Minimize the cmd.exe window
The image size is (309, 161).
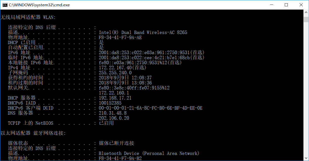(272, 5)
